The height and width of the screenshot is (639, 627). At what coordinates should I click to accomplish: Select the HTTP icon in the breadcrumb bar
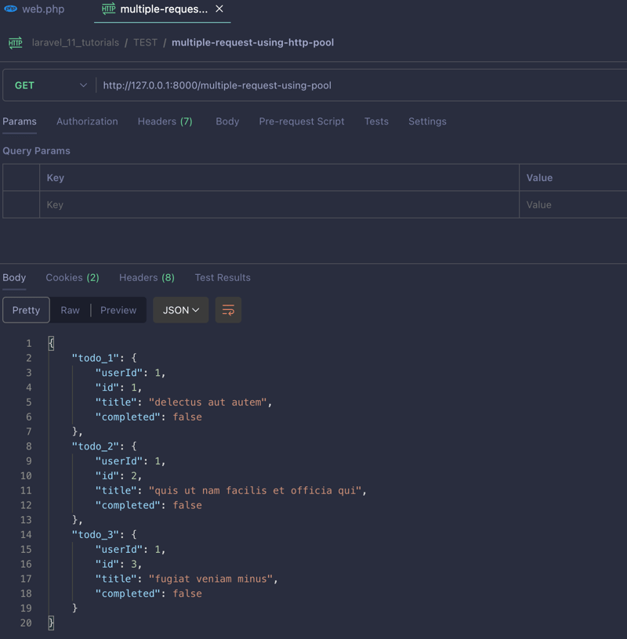click(x=16, y=43)
